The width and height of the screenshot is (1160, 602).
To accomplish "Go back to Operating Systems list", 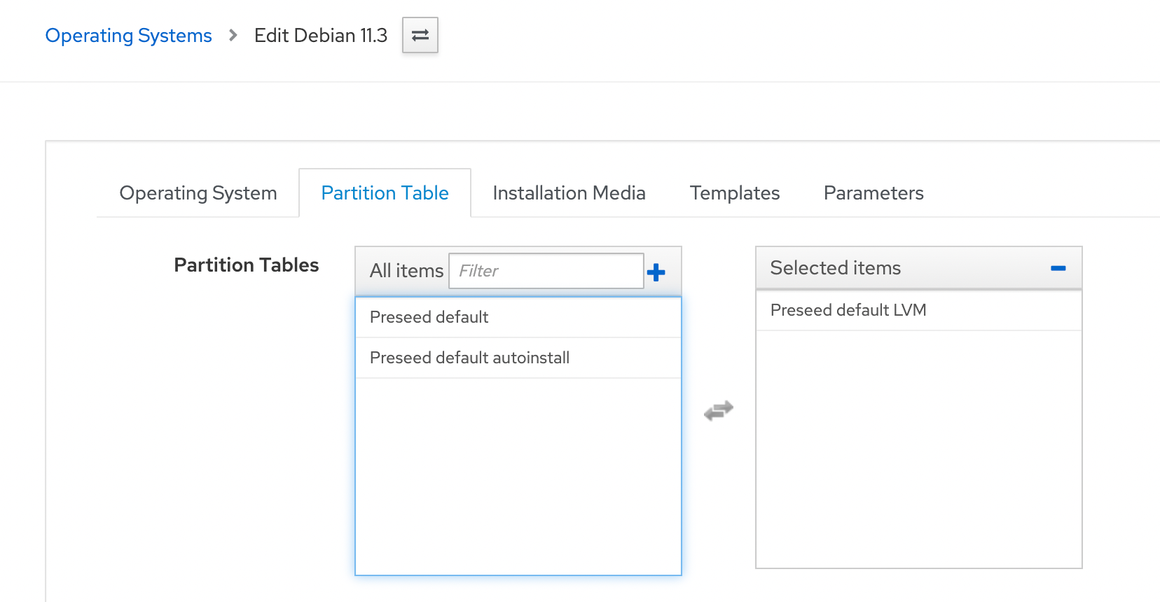I will pos(128,35).
